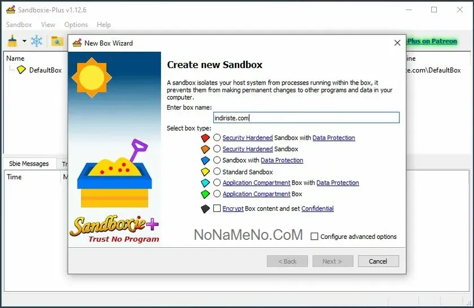474x308 pixels.
Task: Click the orange Security Hardened box icon
Action: [x=205, y=149]
